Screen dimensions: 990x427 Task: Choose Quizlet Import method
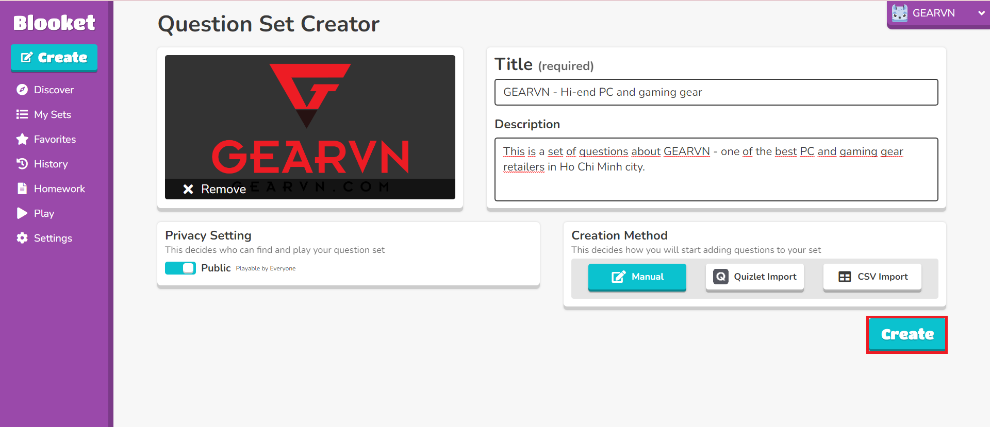(755, 277)
